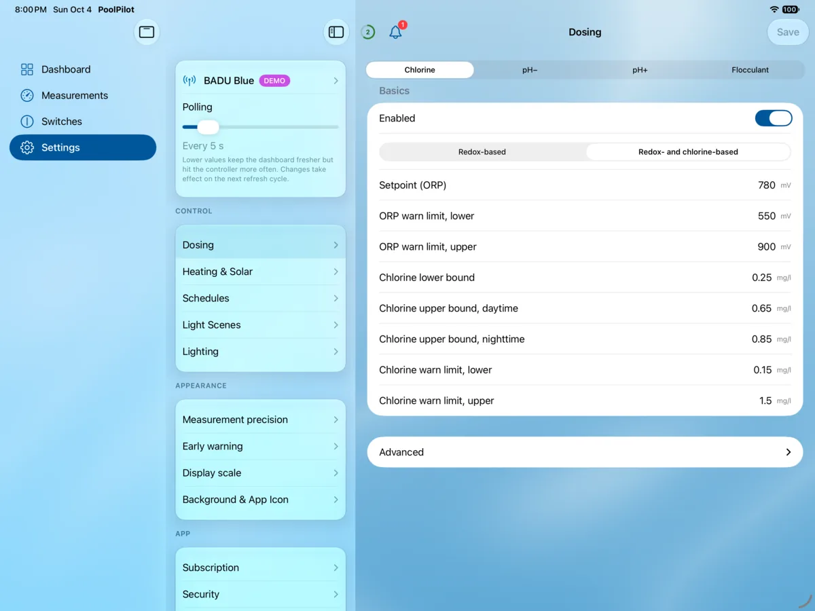The height and width of the screenshot is (611, 815).
Task: Open BADU Blue controller details chevron
Action: tap(336, 81)
